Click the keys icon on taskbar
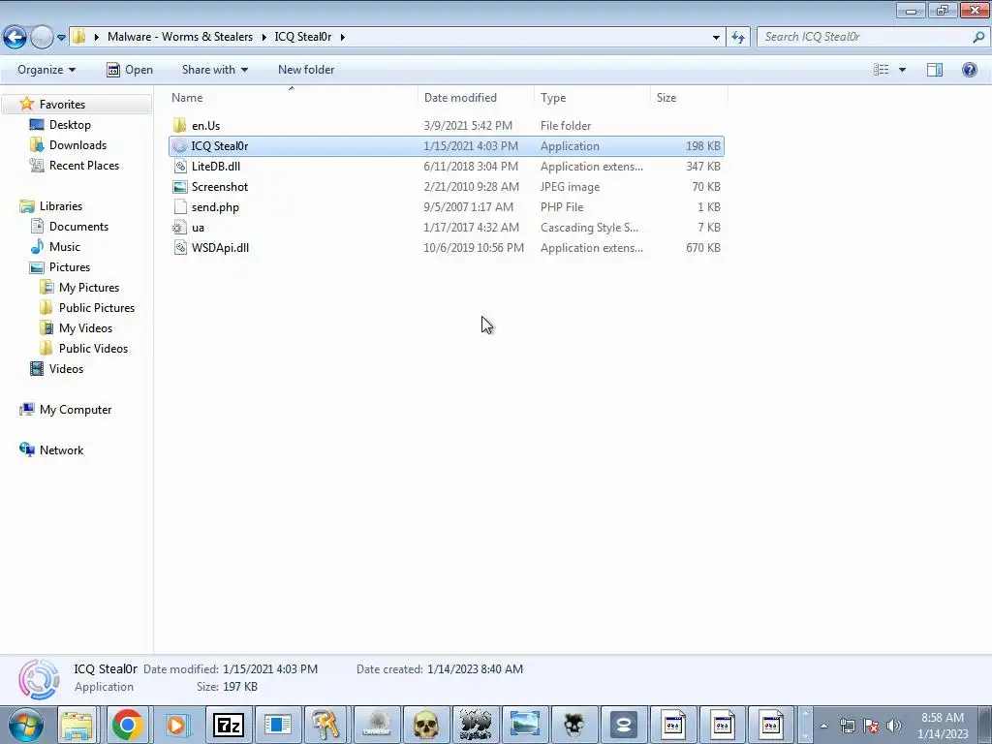This screenshot has width=992, height=744. [x=326, y=725]
